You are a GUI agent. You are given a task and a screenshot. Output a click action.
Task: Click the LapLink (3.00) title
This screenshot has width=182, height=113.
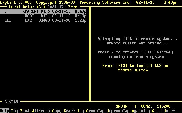tap(16, 2)
